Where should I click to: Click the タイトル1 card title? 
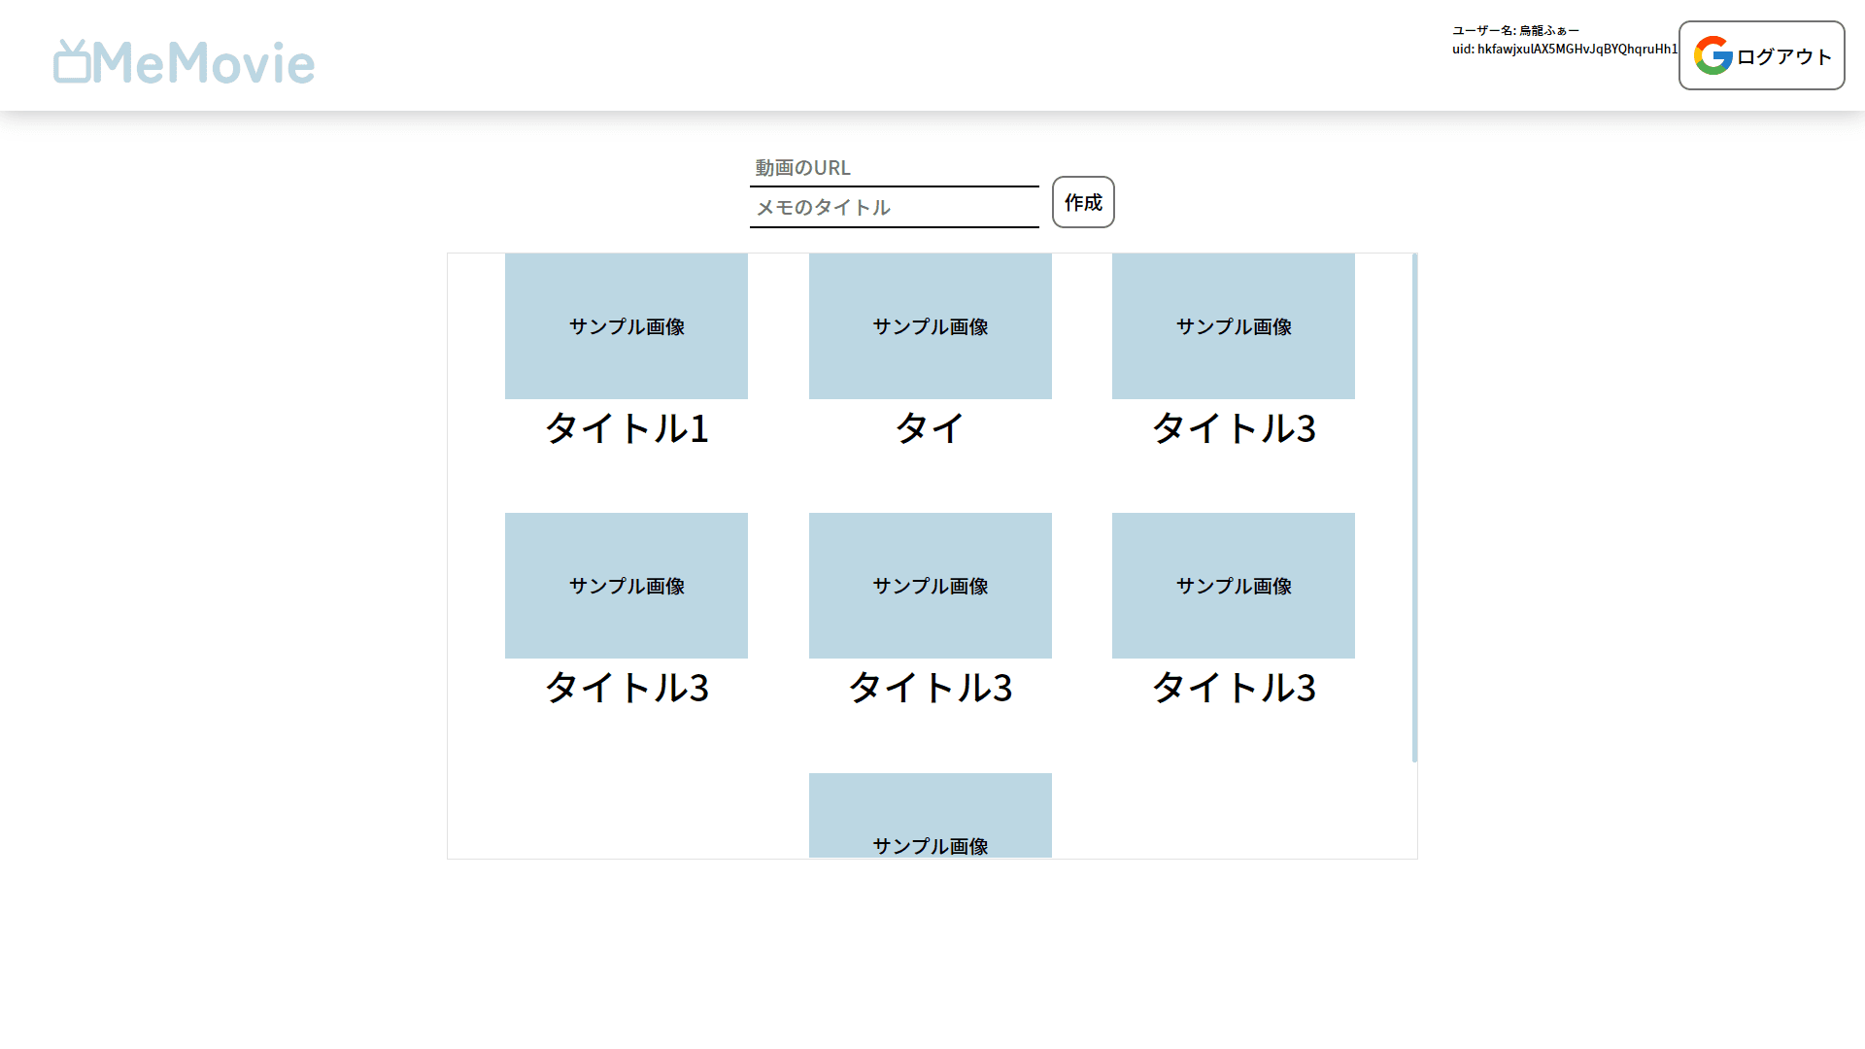[x=627, y=428]
